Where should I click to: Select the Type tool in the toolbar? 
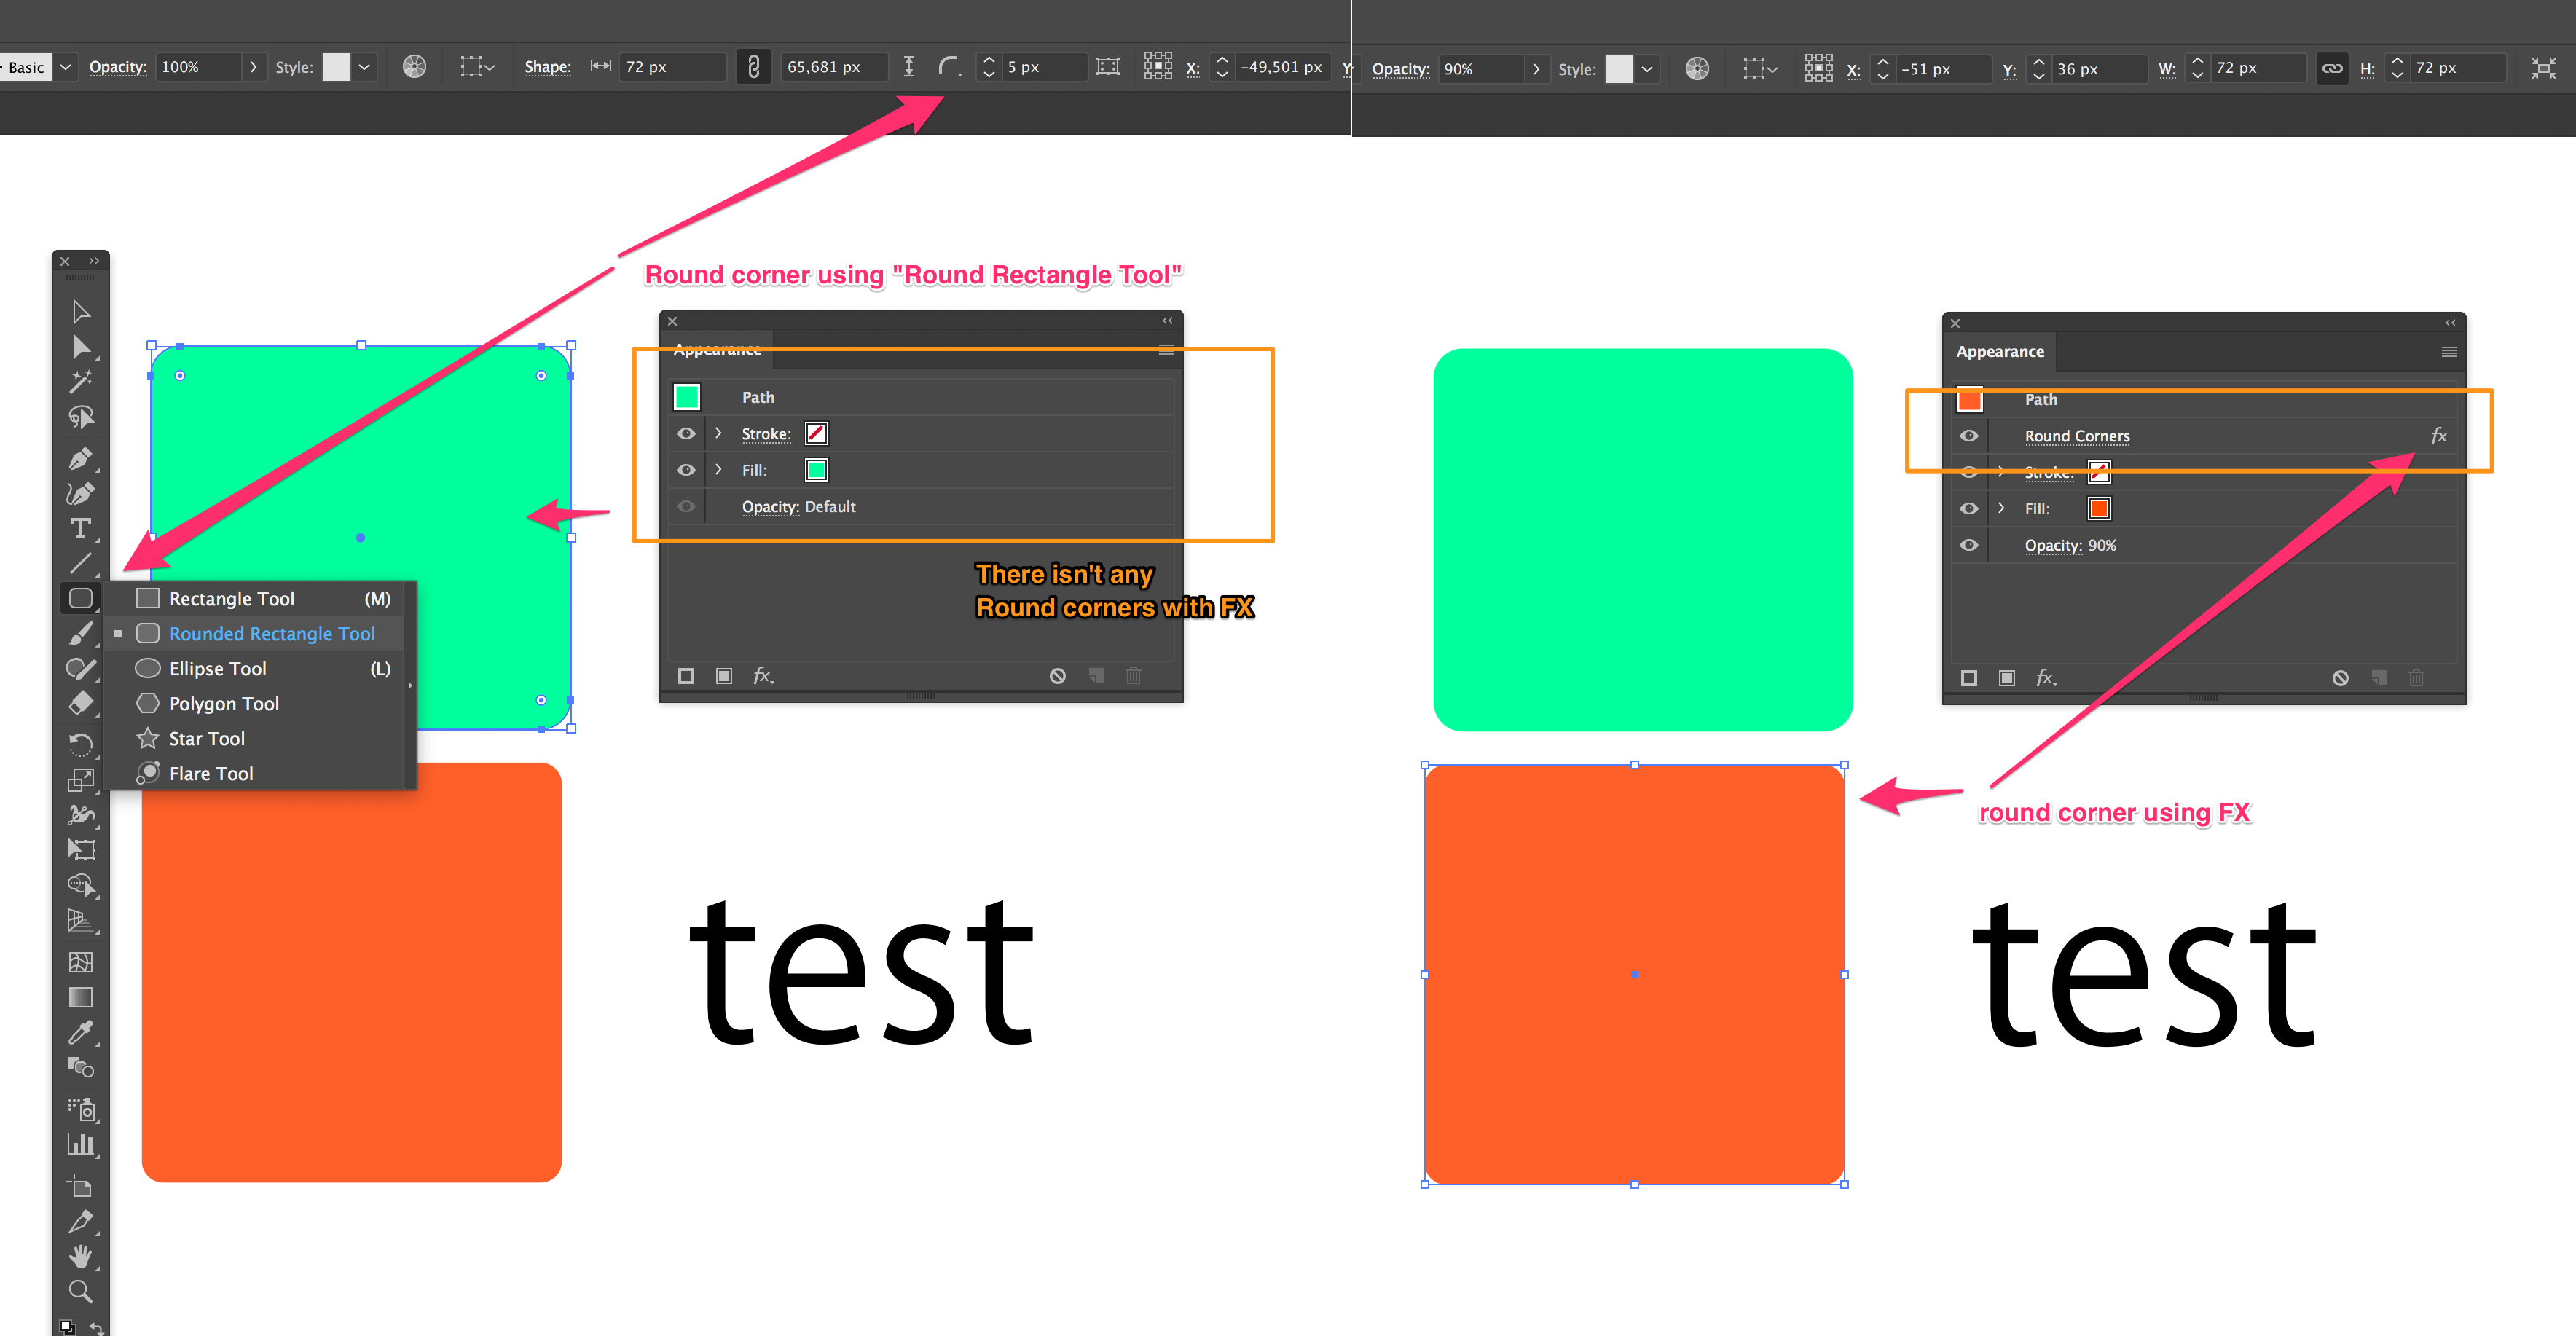[x=80, y=529]
